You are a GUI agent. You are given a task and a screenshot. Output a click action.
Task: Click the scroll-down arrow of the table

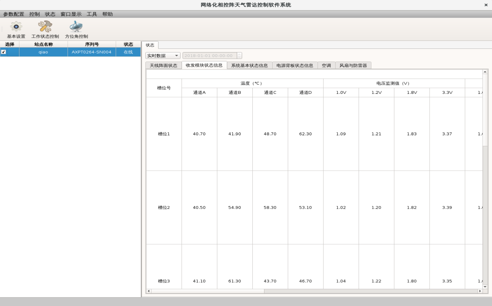[485, 287]
